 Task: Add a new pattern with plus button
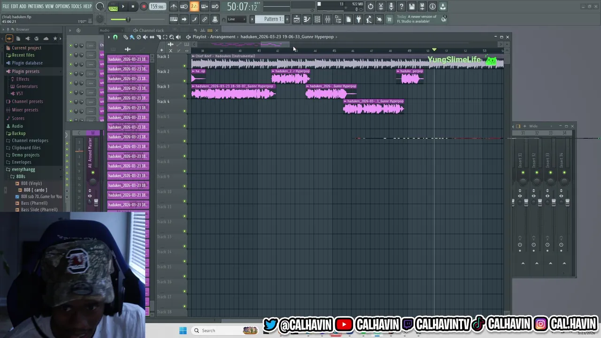point(287,19)
